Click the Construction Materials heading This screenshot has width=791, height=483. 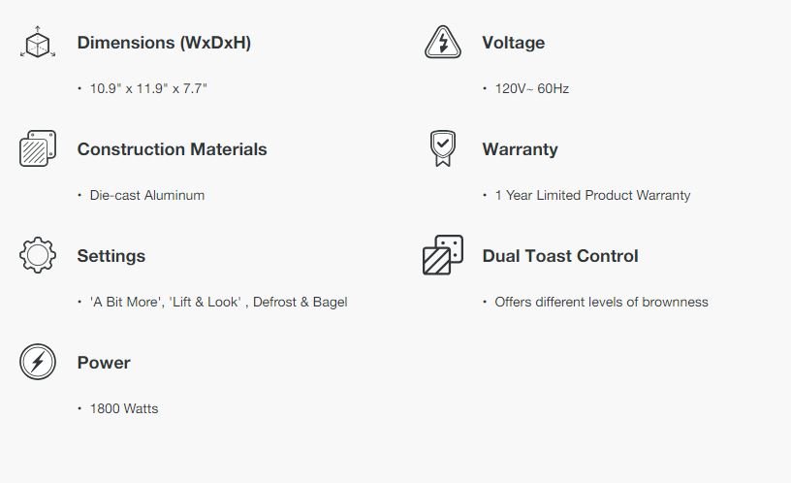click(172, 149)
